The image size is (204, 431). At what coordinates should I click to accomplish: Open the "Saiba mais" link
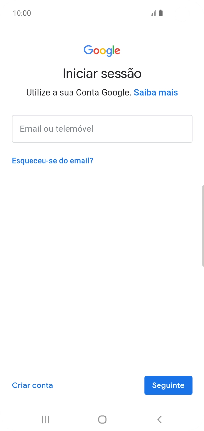click(156, 92)
